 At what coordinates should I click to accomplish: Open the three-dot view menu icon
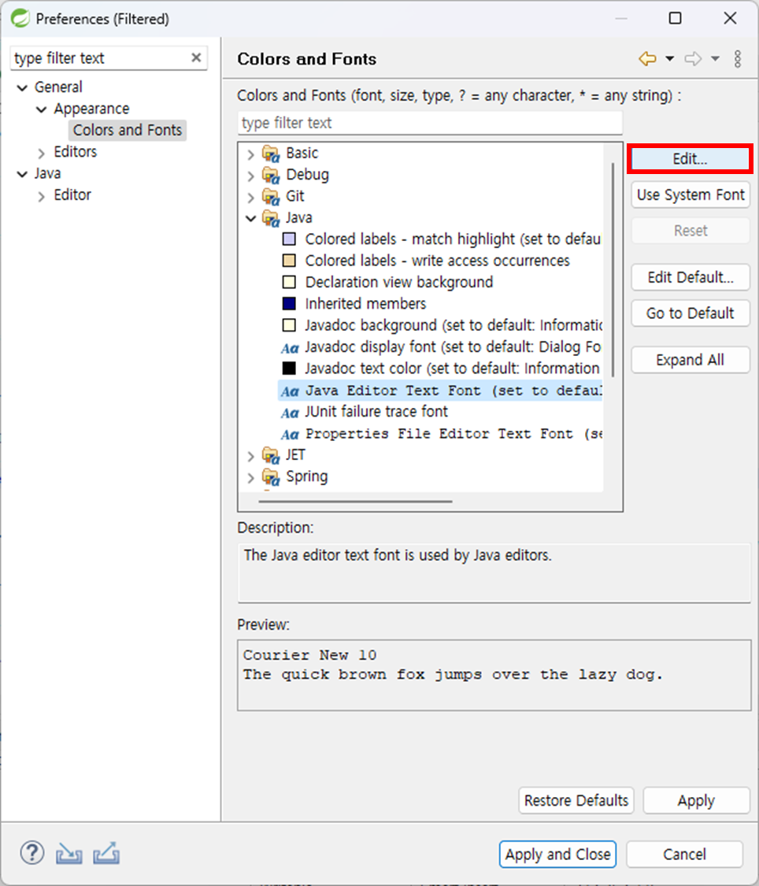click(738, 58)
